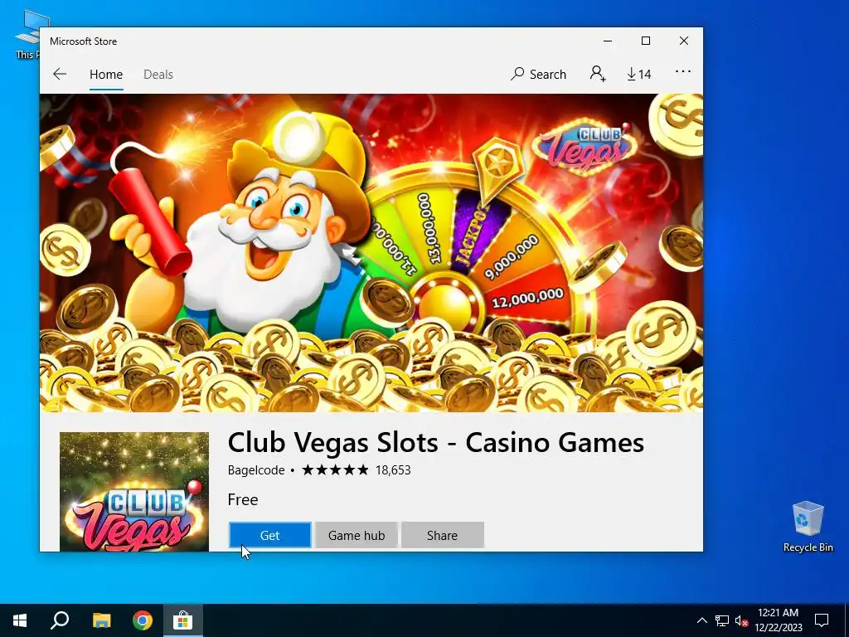Open the Bagelcode publisher link
Viewport: 849px width, 637px height.
click(256, 470)
